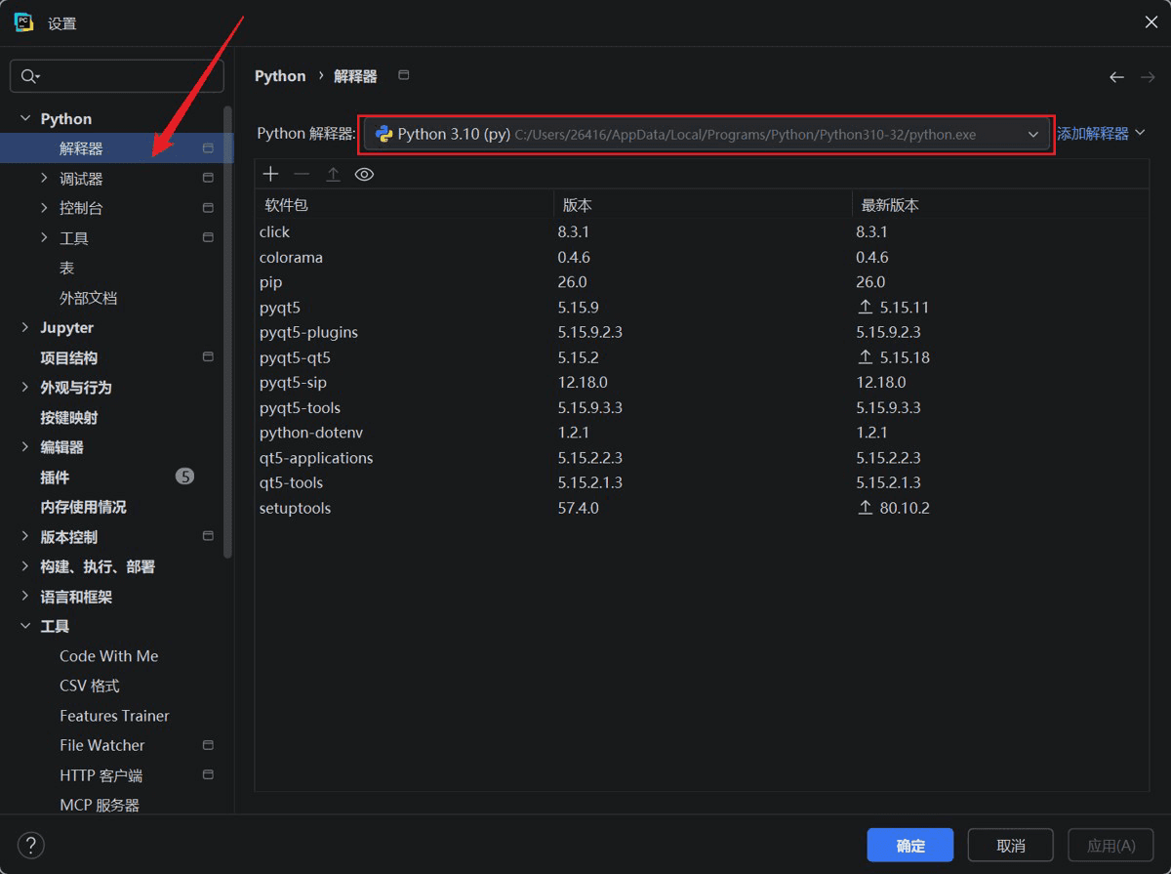The height and width of the screenshot is (874, 1171).
Task: Close the settings dialog with X
Action: tap(1151, 21)
